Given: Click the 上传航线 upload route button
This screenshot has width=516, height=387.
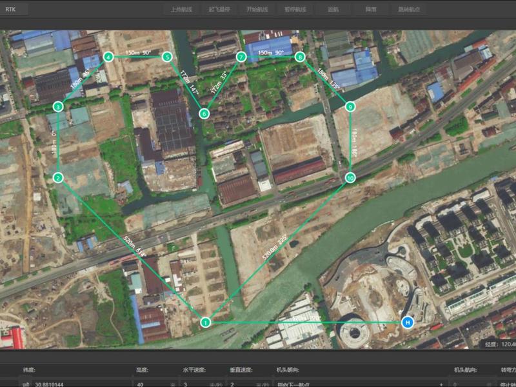Looking at the screenshot, I should pyautogui.click(x=181, y=9).
